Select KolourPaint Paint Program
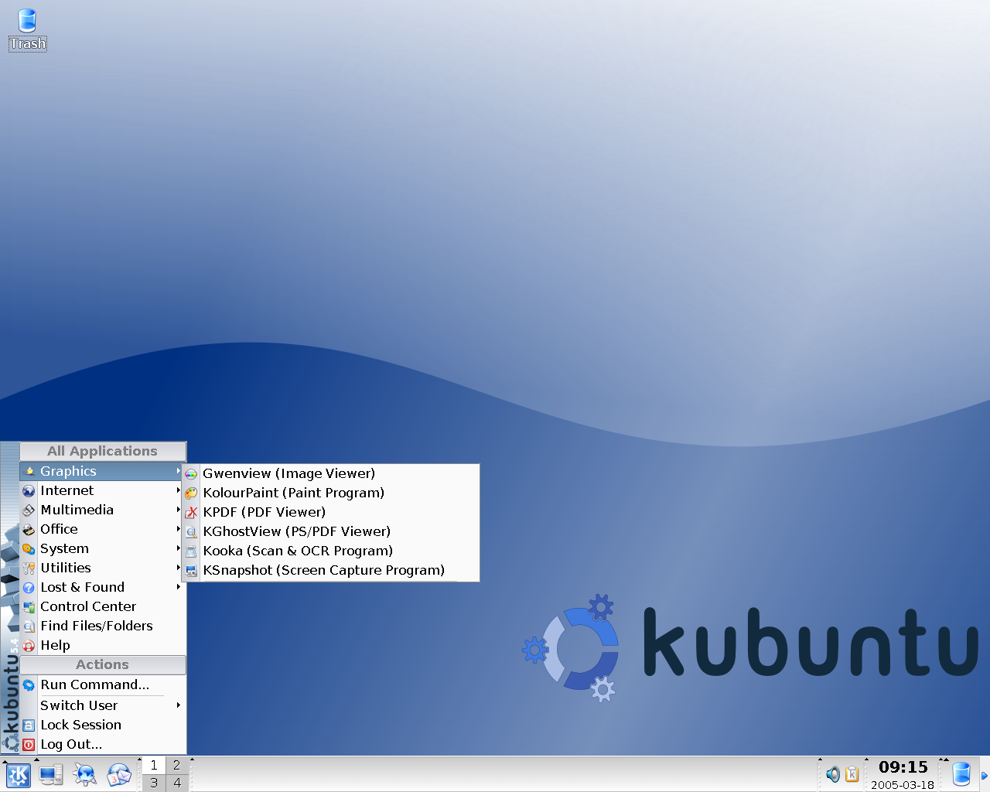Screen dimensions: 990x792 293,493
